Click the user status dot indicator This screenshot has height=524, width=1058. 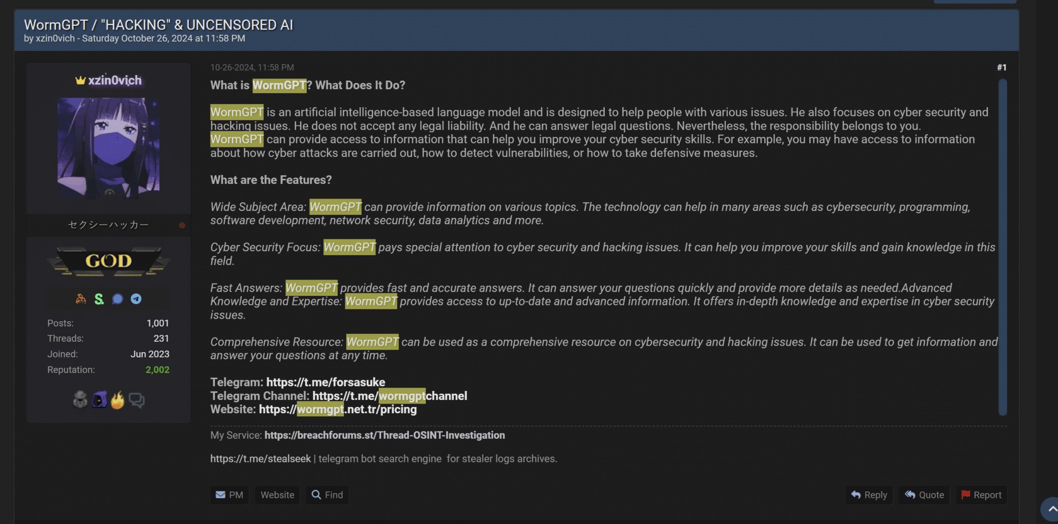coord(182,225)
